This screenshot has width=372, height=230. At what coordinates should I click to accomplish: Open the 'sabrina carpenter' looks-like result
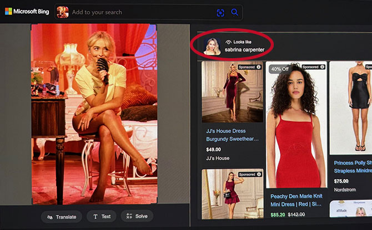(244, 50)
